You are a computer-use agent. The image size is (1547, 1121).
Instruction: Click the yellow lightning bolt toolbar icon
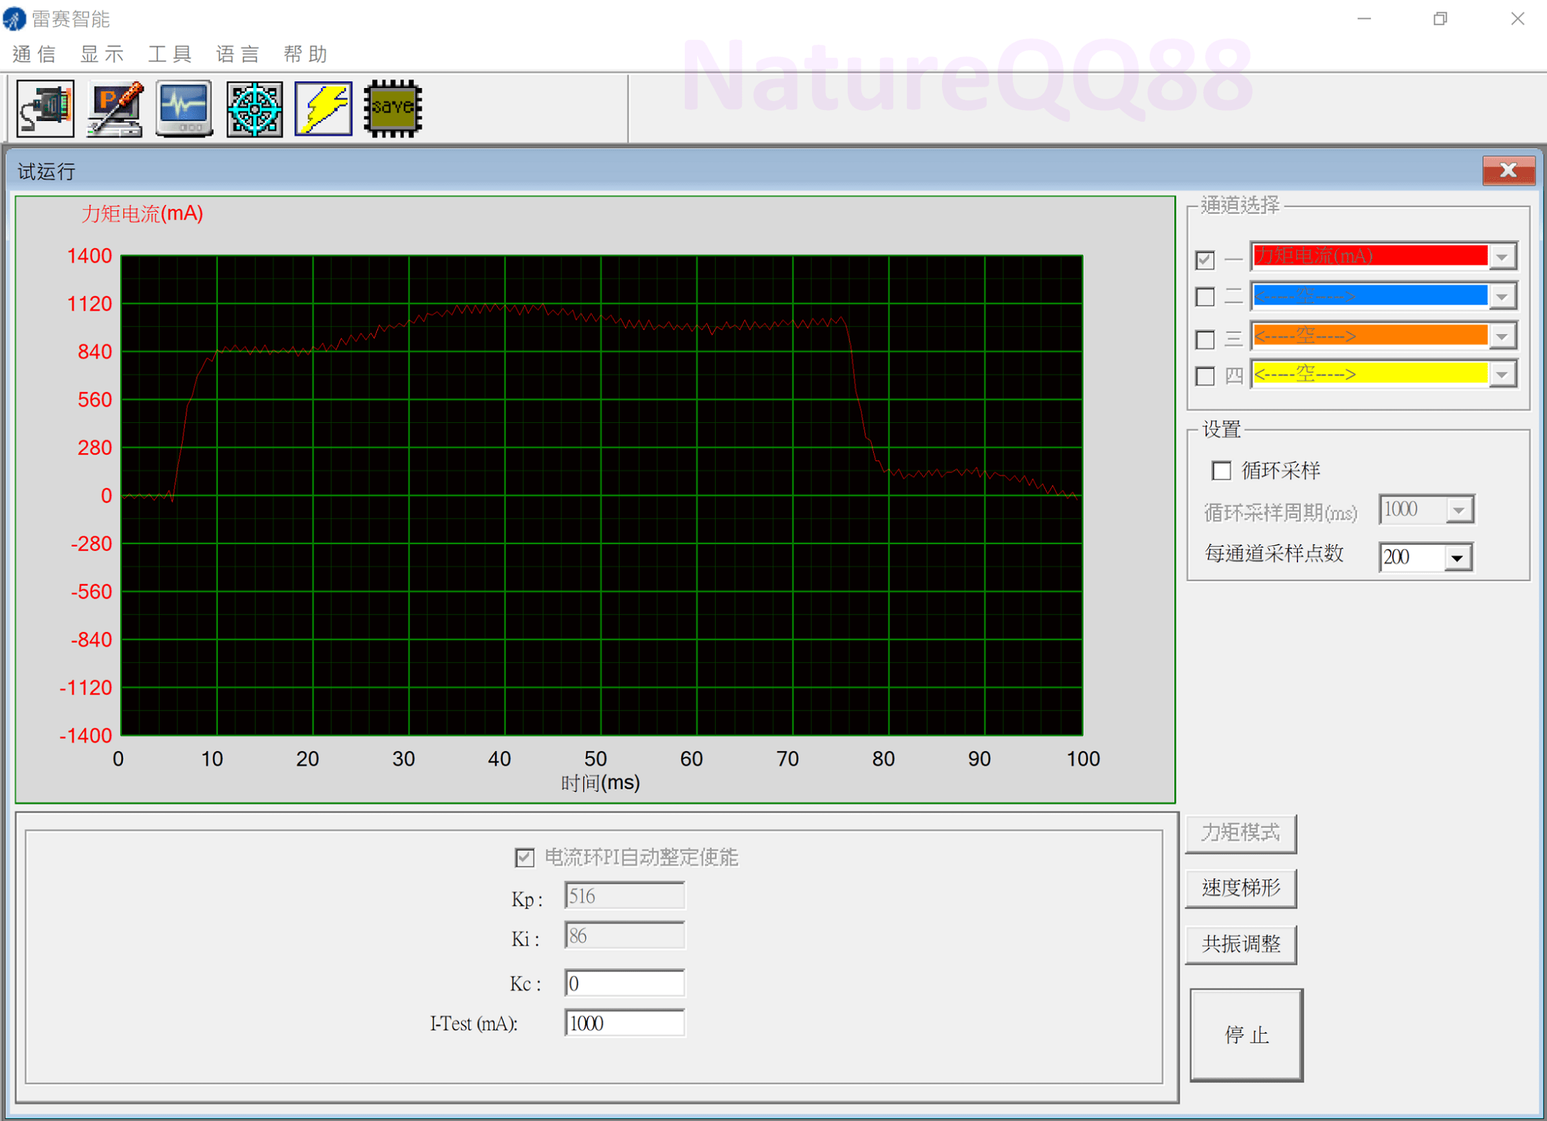(x=323, y=108)
